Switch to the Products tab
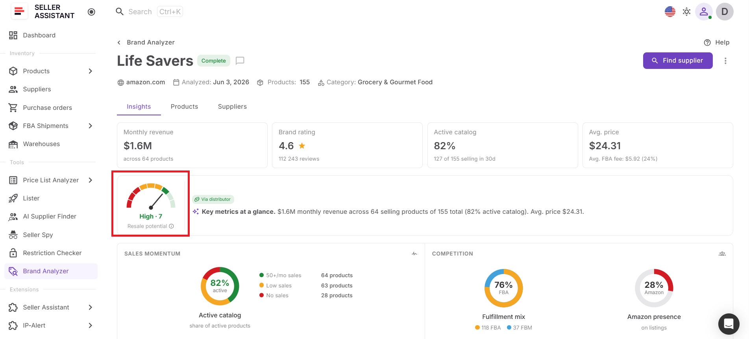Viewport: 749px width, 339px height. 184,107
